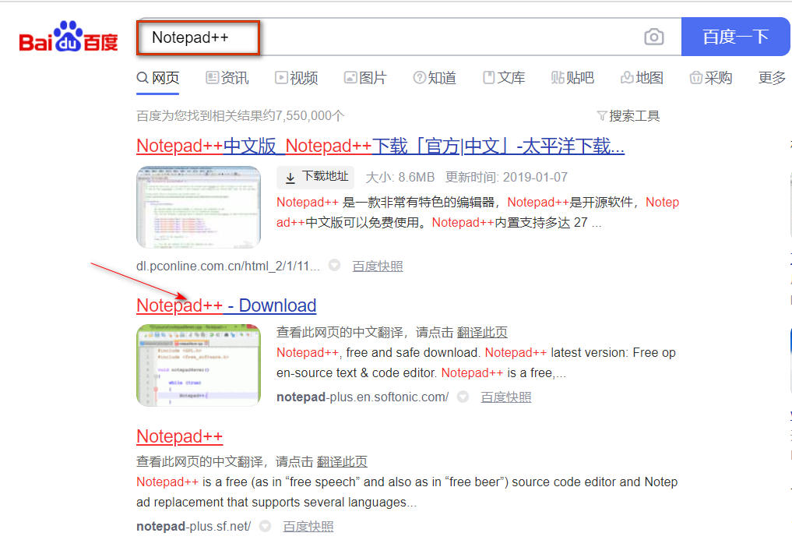Open the notepad-plus.sf.net URL
This screenshot has width=792, height=547.
point(193,526)
